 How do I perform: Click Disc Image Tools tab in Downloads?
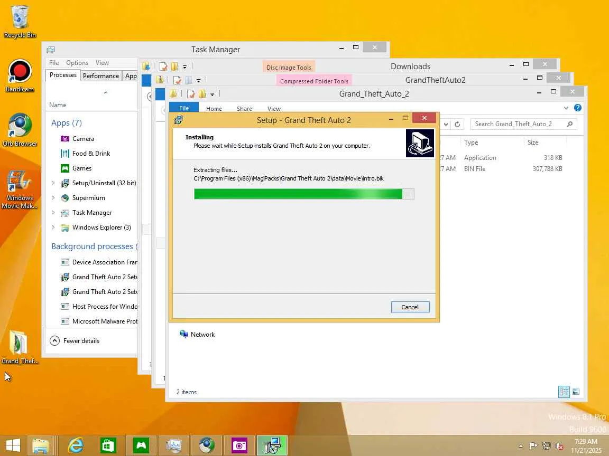(x=289, y=66)
